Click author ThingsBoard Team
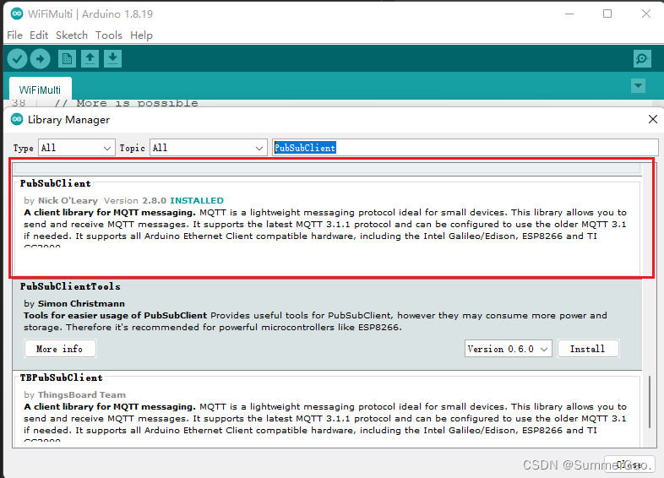This screenshot has width=664, height=478. click(x=82, y=394)
